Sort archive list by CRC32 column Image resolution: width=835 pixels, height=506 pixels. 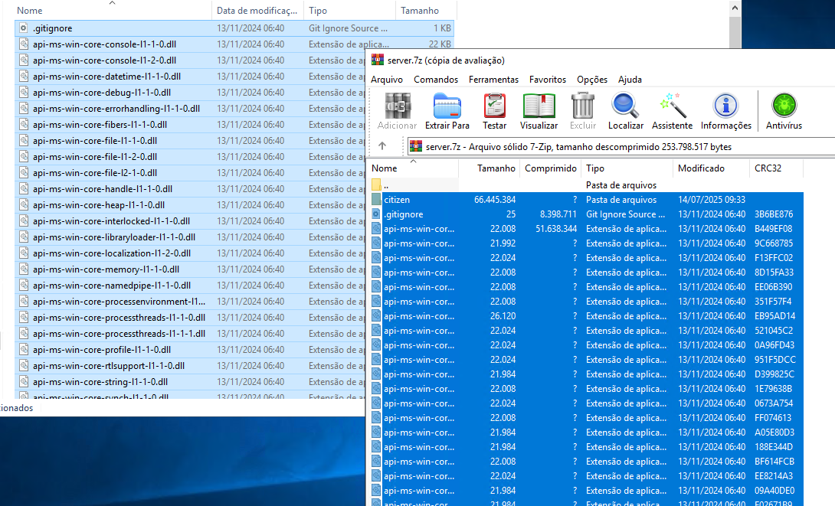[770, 168]
